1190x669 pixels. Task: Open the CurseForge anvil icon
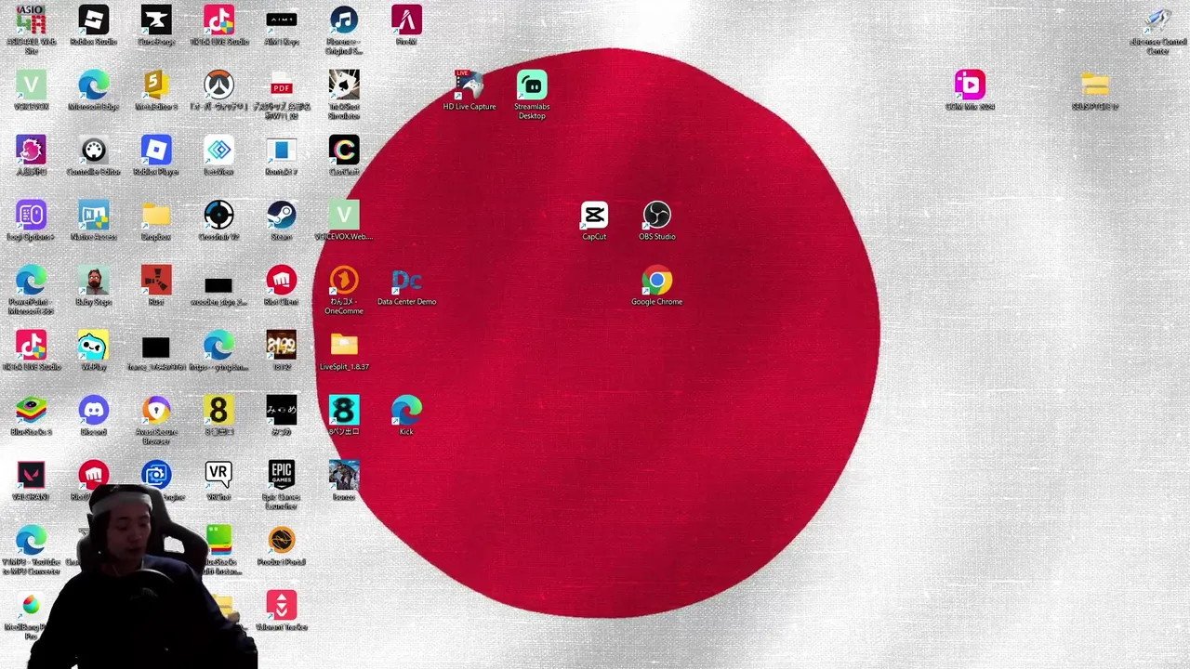tap(156, 20)
